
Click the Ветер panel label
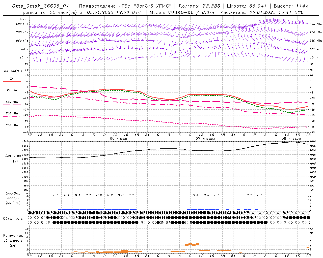click(x=23, y=19)
